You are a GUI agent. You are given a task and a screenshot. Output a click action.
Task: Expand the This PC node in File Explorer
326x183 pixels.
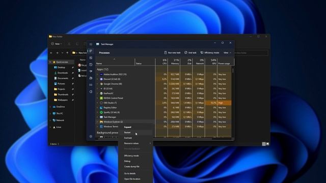50,113
